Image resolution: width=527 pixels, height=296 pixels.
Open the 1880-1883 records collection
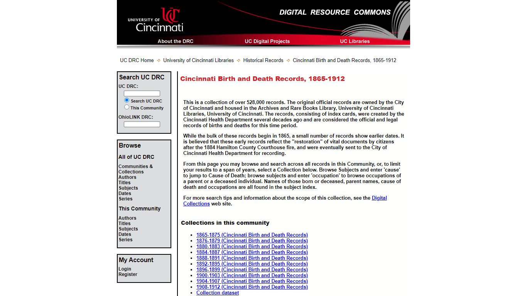[252, 246]
